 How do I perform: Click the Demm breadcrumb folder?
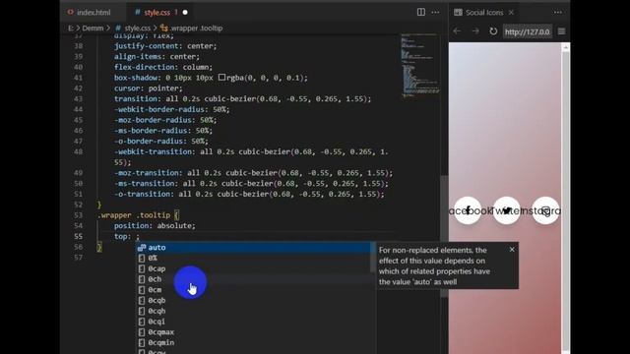pyautogui.click(x=93, y=29)
